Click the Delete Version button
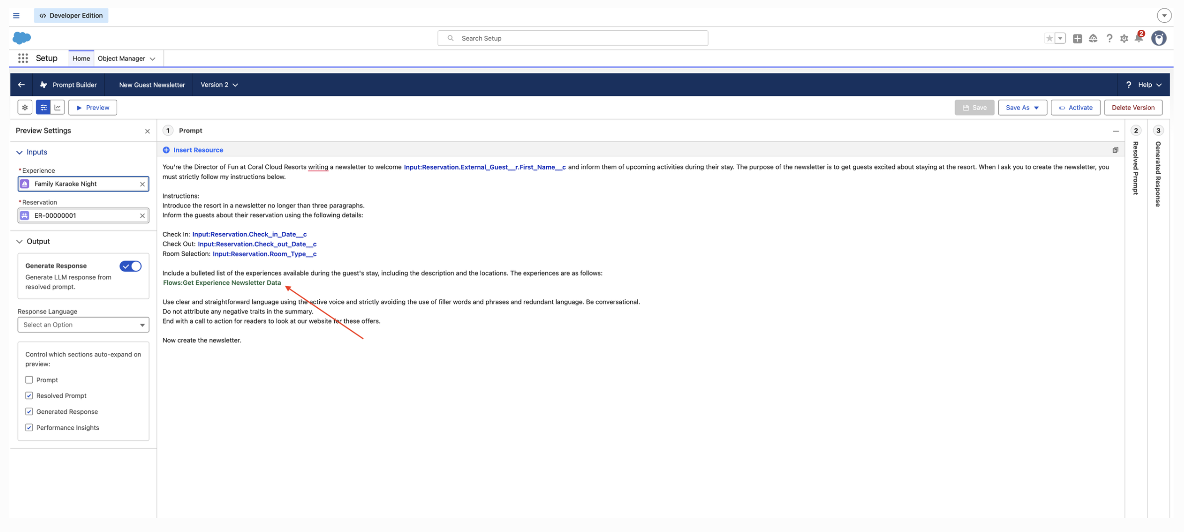 pyautogui.click(x=1133, y=107)
